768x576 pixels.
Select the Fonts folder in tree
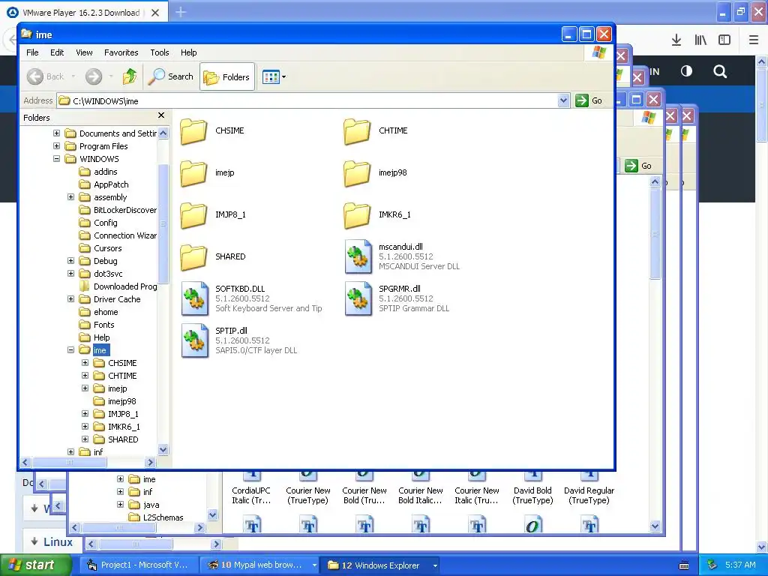pyautogui.click(x=103, y=325)
